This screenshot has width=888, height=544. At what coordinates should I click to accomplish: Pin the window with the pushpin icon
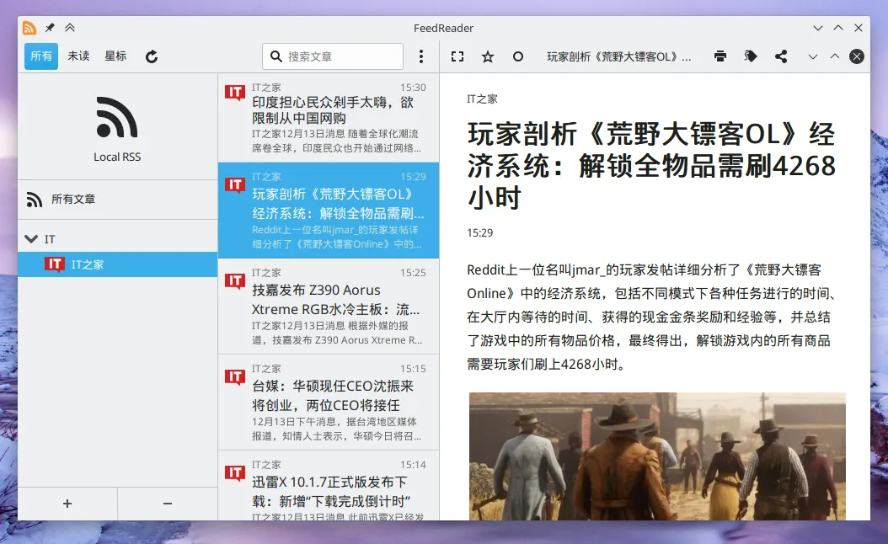point(50,28)
